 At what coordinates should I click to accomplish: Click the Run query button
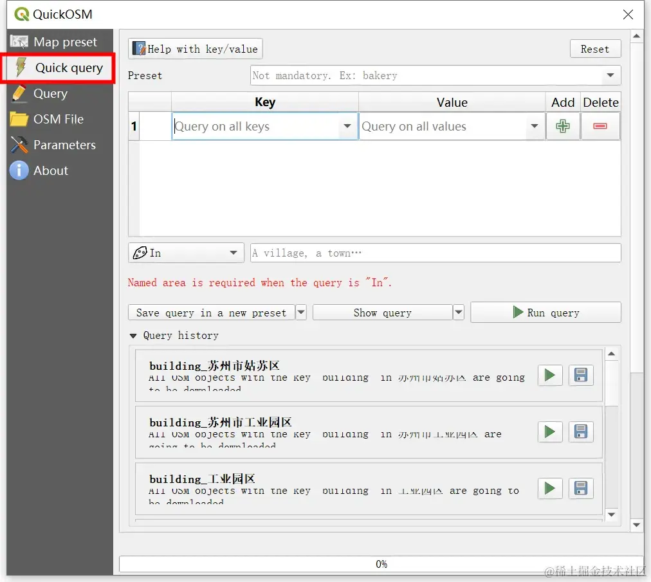[x=546, y=312]
